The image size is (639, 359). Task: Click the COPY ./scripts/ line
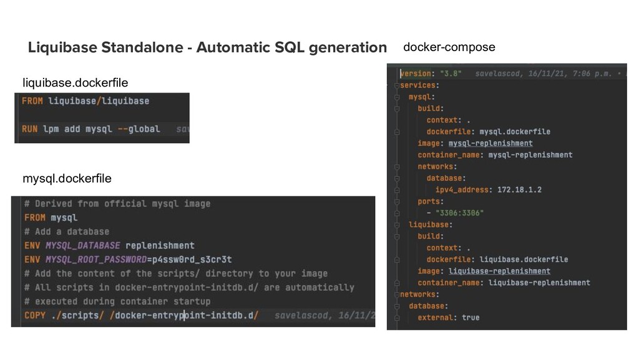[x=142, y=315]
